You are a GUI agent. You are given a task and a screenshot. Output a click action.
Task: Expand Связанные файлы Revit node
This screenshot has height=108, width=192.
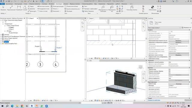(x=1, y=44)
